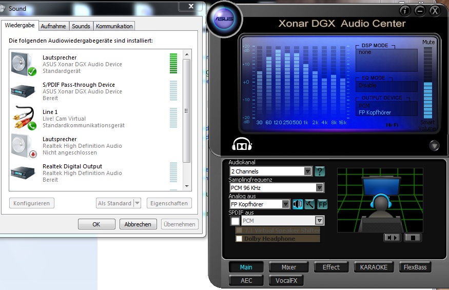Click the device list scrollbar up arrow
The width and height of the screenshot is (449, 290).
187,54
